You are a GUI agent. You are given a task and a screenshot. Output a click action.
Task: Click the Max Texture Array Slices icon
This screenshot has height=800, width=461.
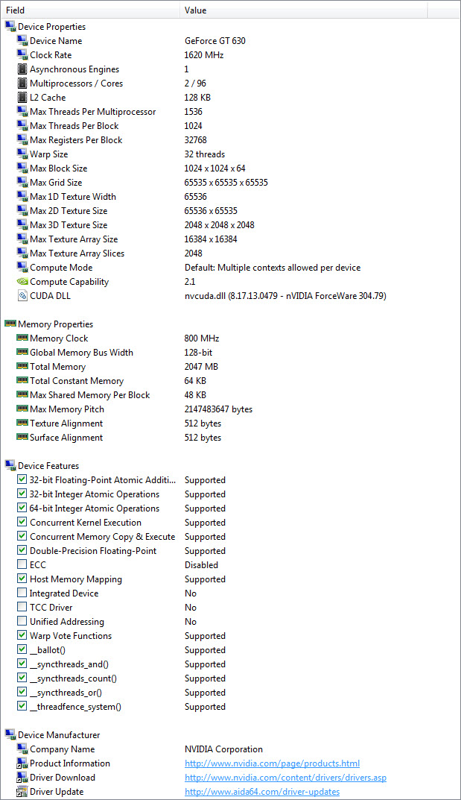pyautogui.click(x=22, y=253)
